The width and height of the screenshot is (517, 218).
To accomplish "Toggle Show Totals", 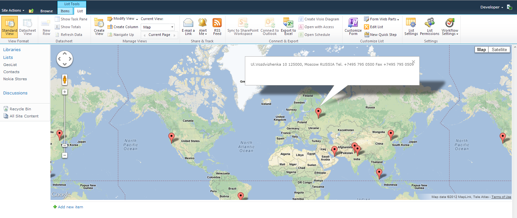I will [68, 27].
